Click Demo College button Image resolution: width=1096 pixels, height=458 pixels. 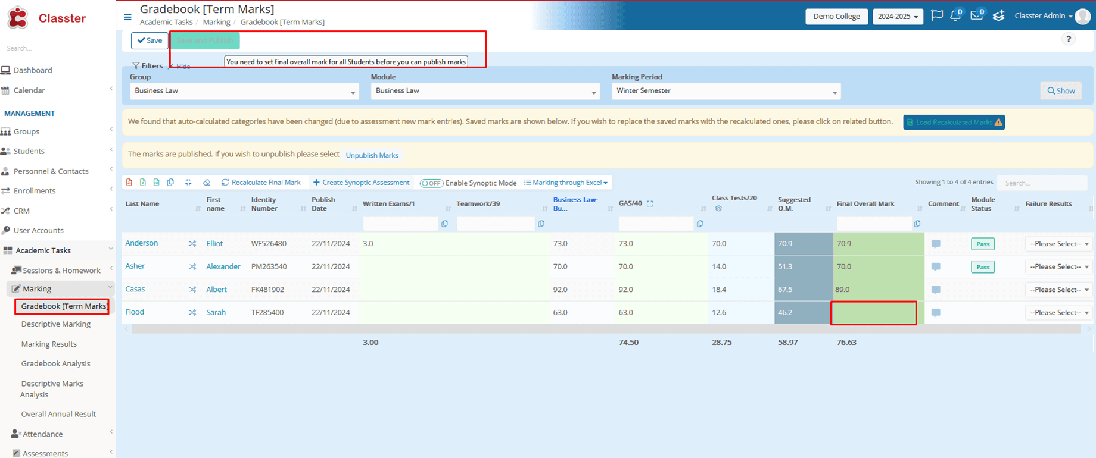click(x=836, y=17)
